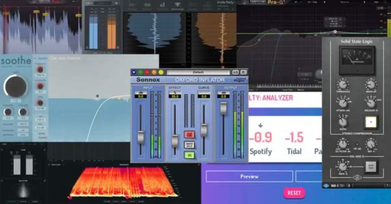Click the lower-left small knob in soothe

tap(8, 112)
